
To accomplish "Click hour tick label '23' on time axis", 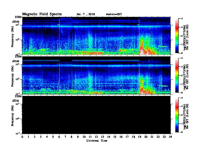I will [164, 137].
